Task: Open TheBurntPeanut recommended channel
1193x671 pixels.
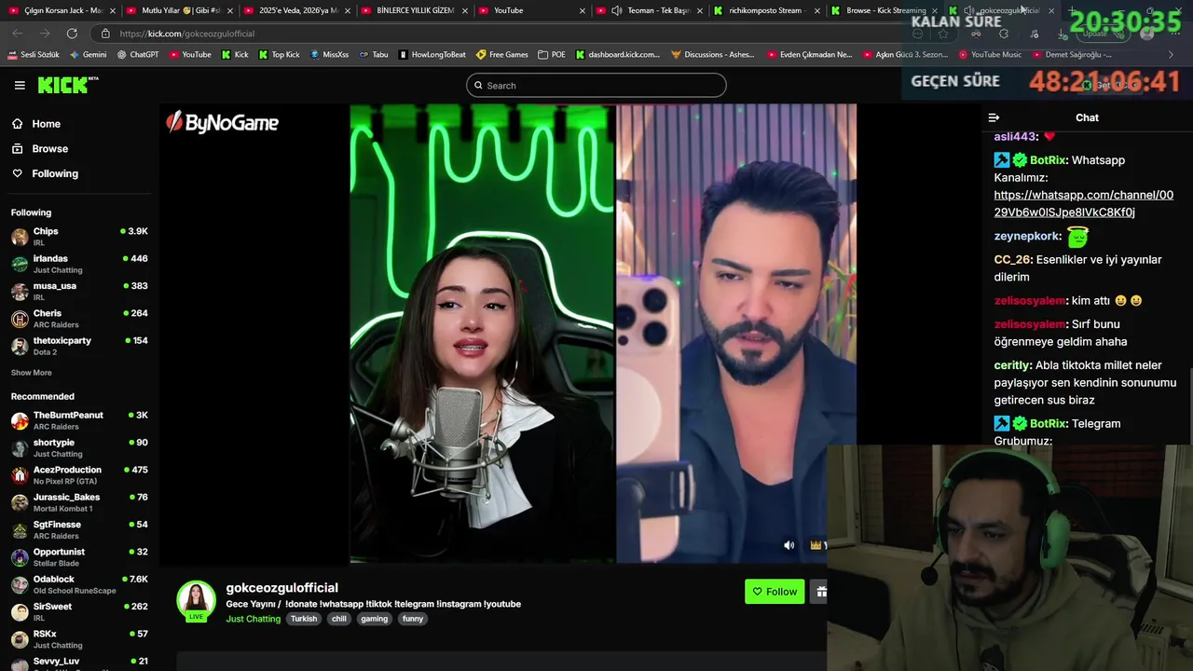Action: tap(79, 420)
